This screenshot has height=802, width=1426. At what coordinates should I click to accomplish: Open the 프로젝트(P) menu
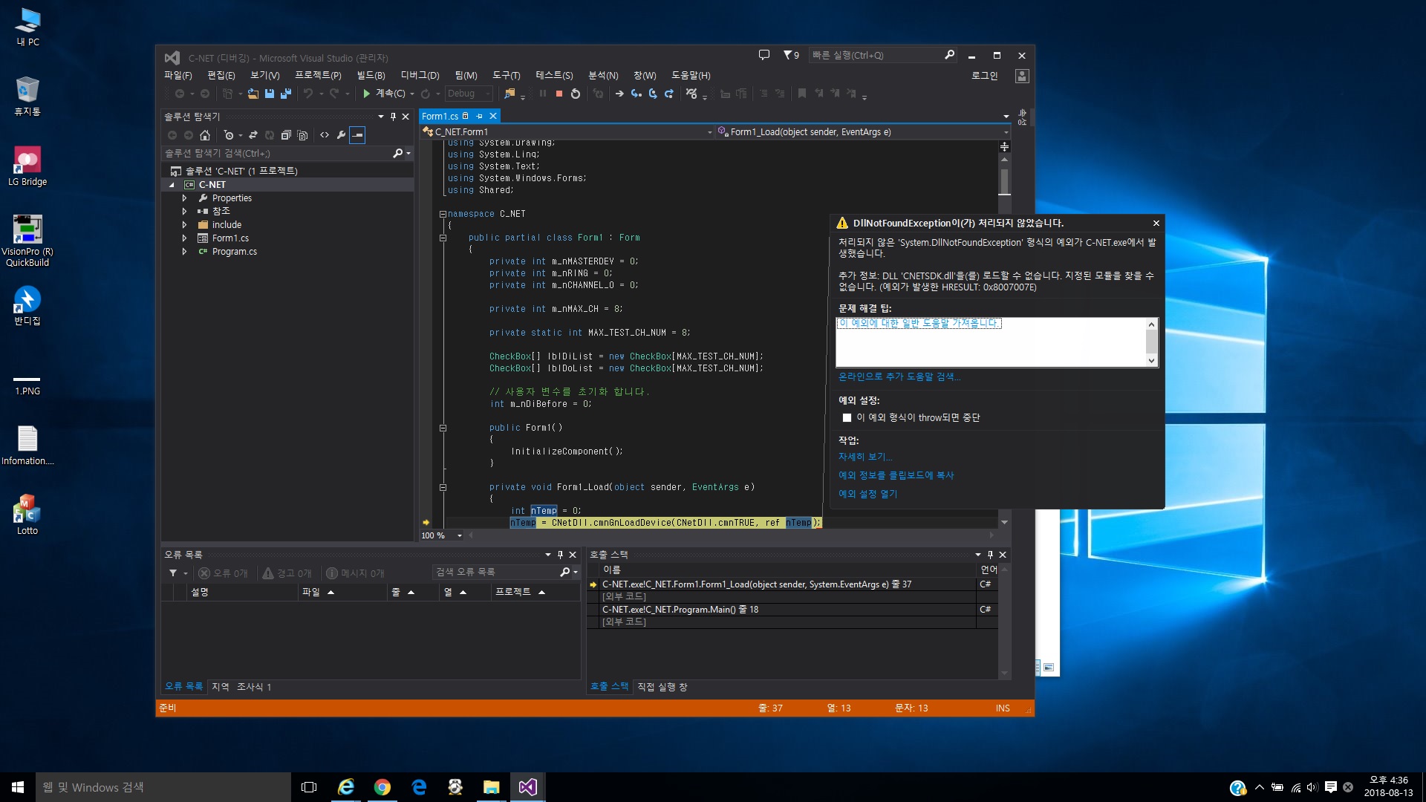[x=318, y=76]
